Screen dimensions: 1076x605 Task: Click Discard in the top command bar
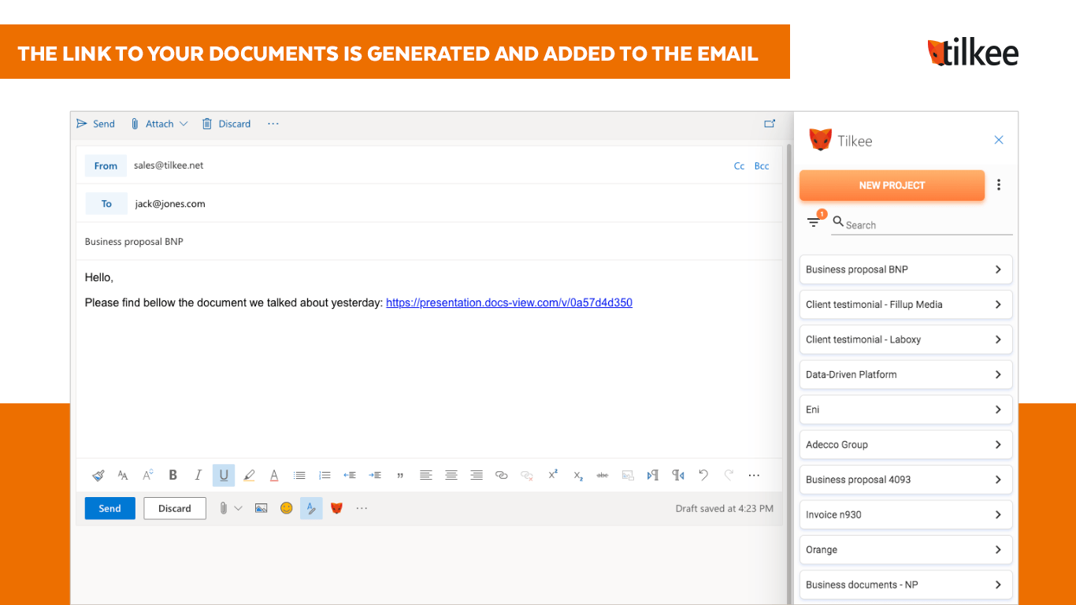coord(227,124)
